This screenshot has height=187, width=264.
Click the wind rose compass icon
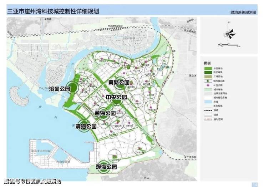229,33
